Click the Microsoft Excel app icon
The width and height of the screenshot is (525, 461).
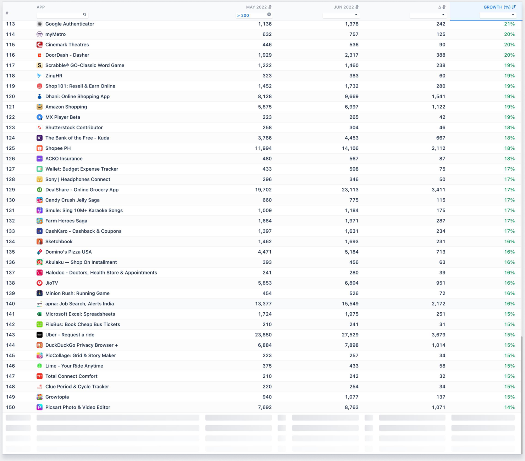click(40, 314)
